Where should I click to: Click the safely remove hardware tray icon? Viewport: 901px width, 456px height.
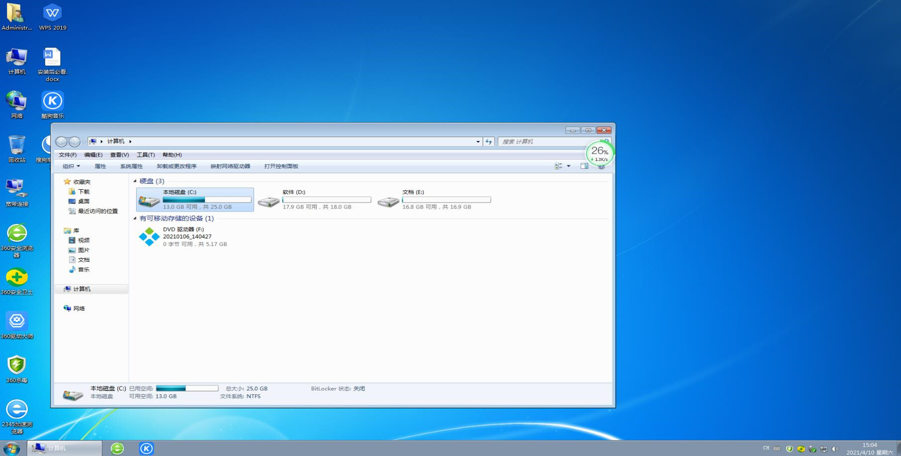[x=812, y=449]
